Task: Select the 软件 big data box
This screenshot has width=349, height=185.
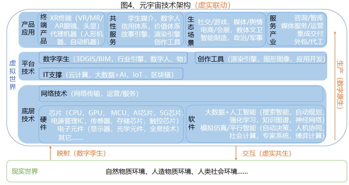Action: 256,124
